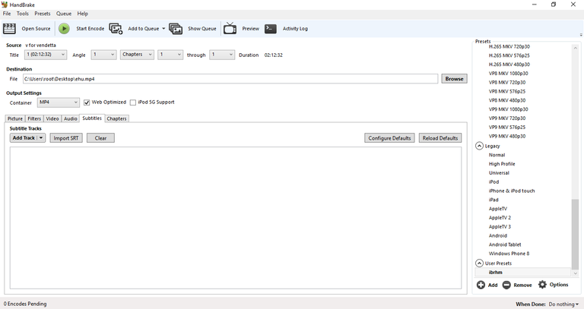Select the VP8 MKV 720p30 preset
584x309 pixels.
pos(507,83)
